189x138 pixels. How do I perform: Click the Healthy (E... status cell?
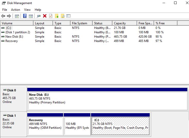(102, 32)
